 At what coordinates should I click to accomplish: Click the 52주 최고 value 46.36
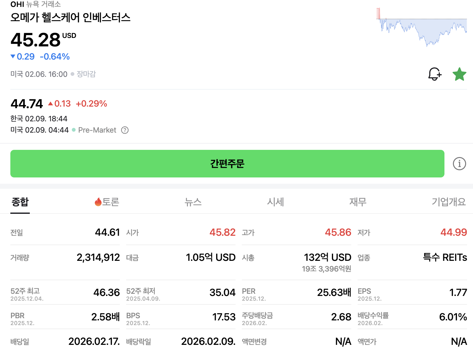point(107,292)
